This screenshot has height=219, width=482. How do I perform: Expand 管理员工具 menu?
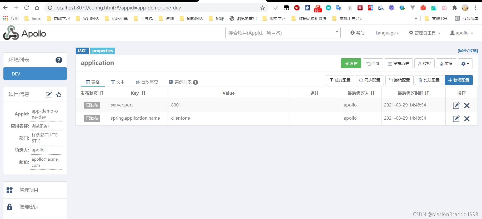click(x=425, y=33)
